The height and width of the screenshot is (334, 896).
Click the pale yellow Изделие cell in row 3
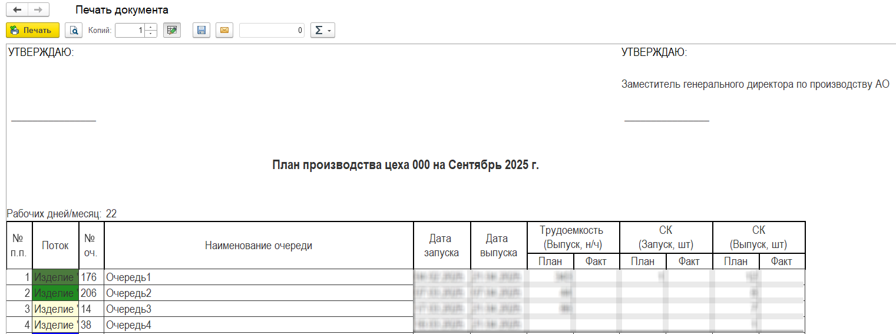[x=56, y=309]
